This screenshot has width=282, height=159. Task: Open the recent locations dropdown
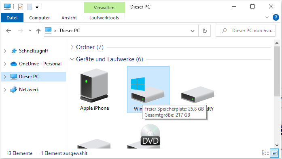(30, 31)
